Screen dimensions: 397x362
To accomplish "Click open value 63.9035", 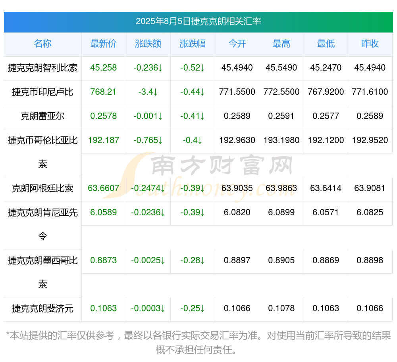I will click(x=237, y=188).
